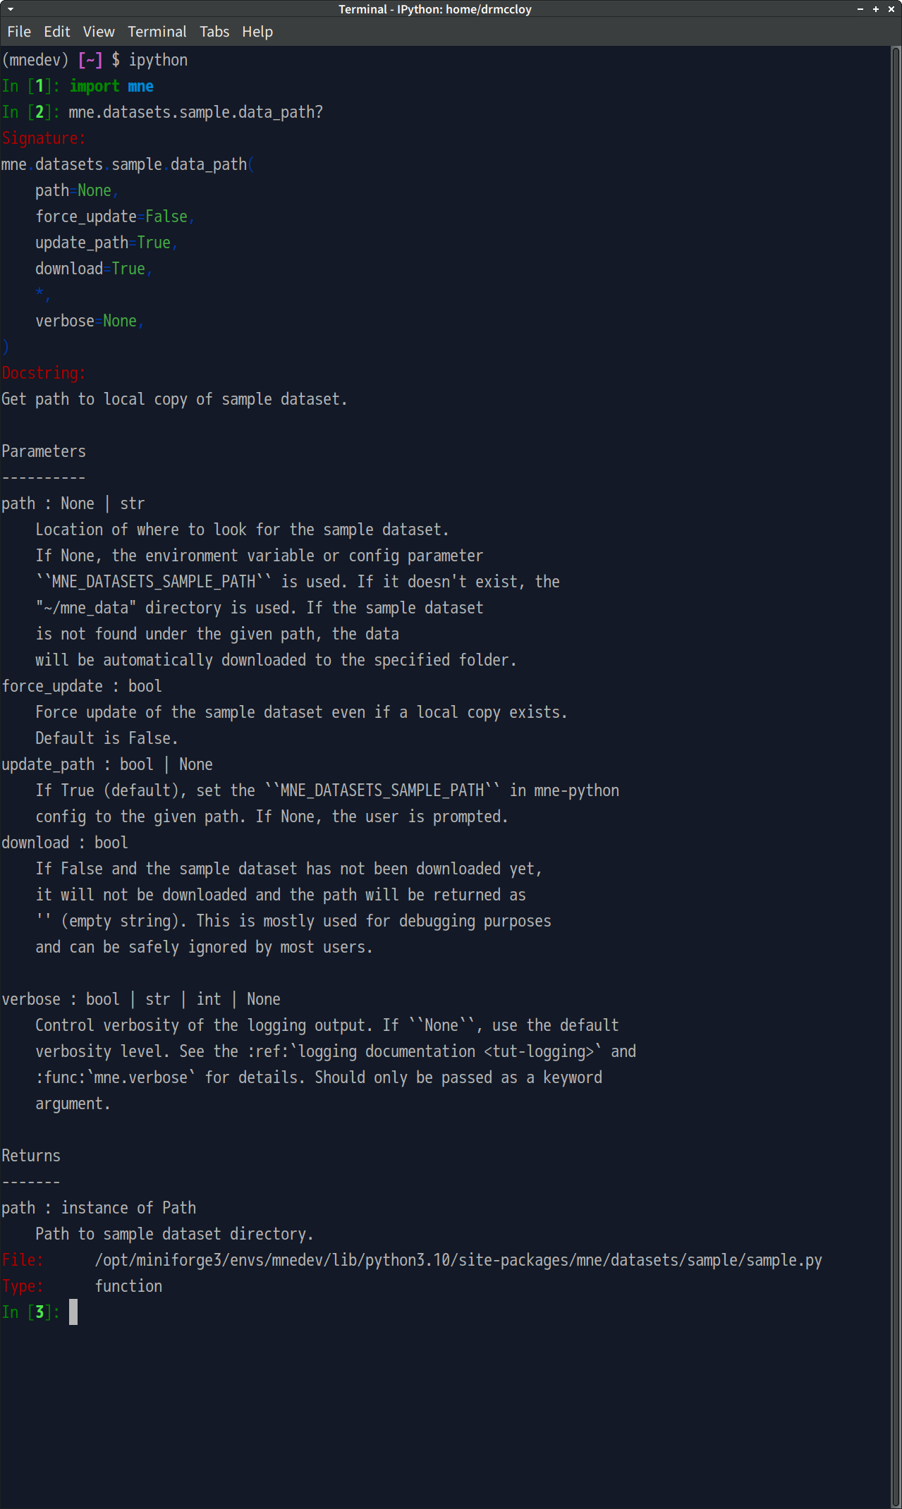Image resolution: width=902 pixels, height=1509 pixels.
Task: Open the window menu via the title-bar arrow icon
Action: click(x=10, y=9)
